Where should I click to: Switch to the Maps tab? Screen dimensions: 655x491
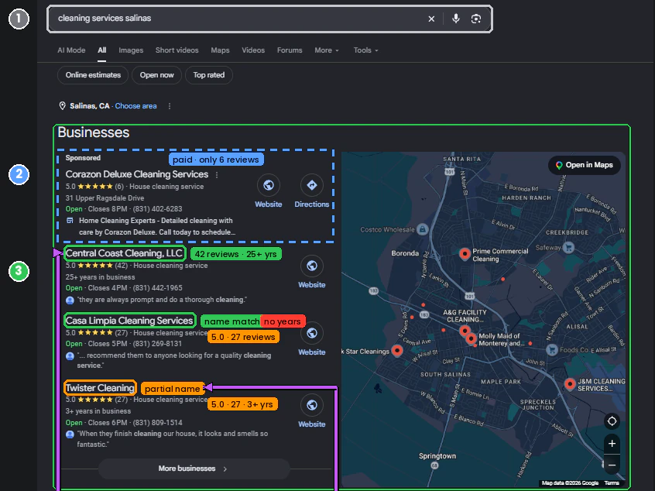[220, 50]
